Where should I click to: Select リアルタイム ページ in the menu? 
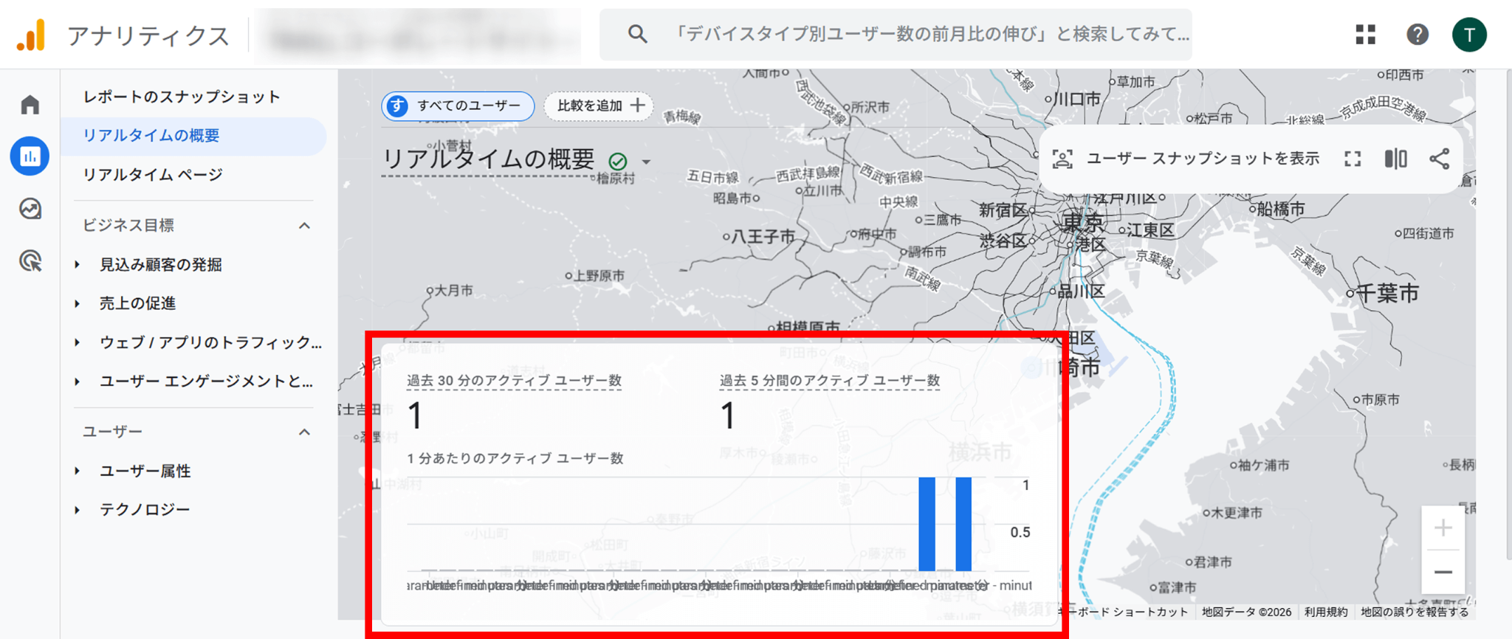pos(152,175)
